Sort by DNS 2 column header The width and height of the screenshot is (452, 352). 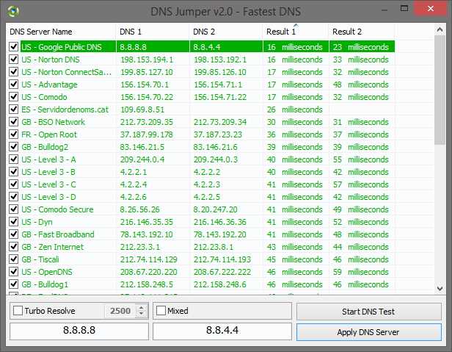[x=226, y=32]
